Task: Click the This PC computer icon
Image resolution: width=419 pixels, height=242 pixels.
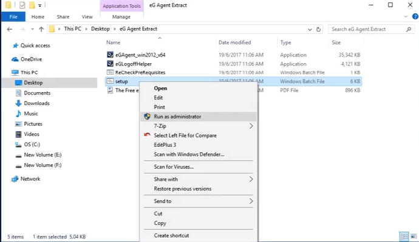Action: [15, 73]
